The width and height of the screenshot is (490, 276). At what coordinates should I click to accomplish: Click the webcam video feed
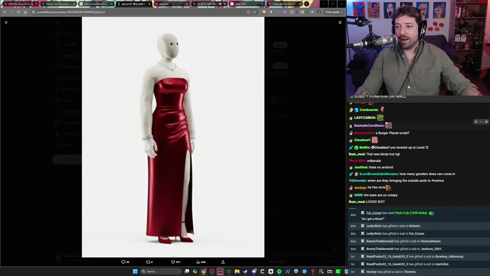(418, 47)
